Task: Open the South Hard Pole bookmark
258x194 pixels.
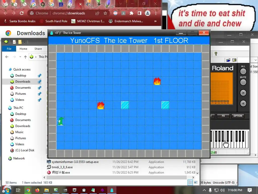Action: click(54, 21)
